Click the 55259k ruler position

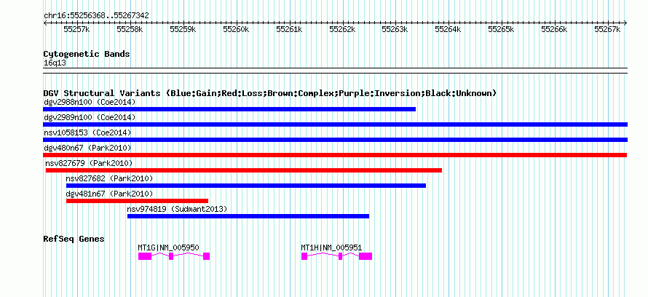coord(183,29)
